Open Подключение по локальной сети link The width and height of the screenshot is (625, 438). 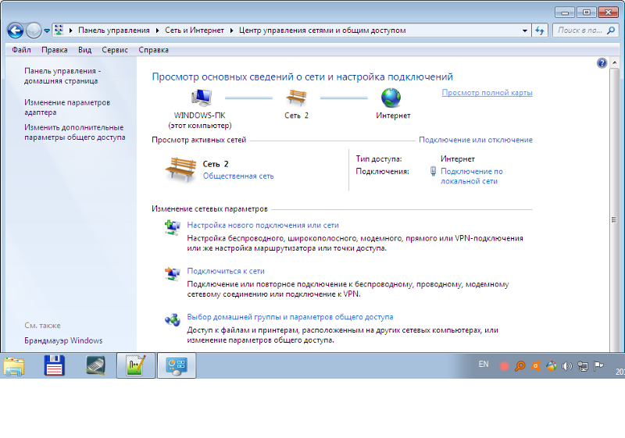[x=472, y=176]
